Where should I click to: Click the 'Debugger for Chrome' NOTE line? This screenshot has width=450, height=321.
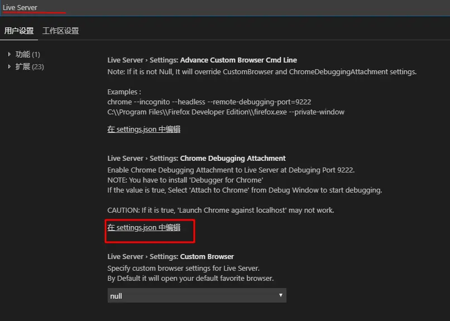click(185, 180)
